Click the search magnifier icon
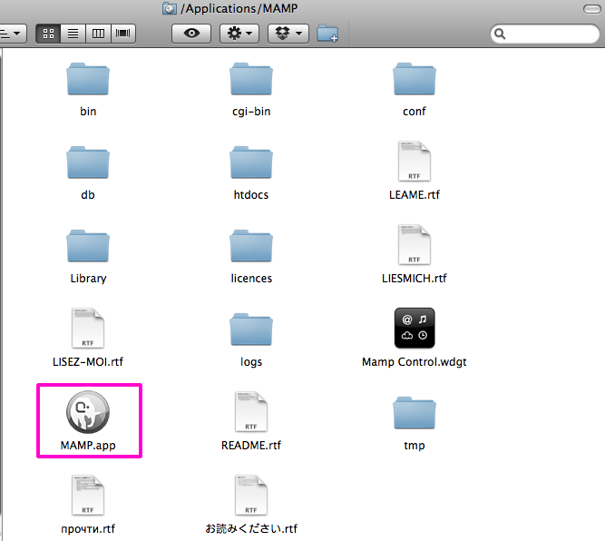Viewport: 605px width, 541px height. pyautogui.click(x=500, y=34)
